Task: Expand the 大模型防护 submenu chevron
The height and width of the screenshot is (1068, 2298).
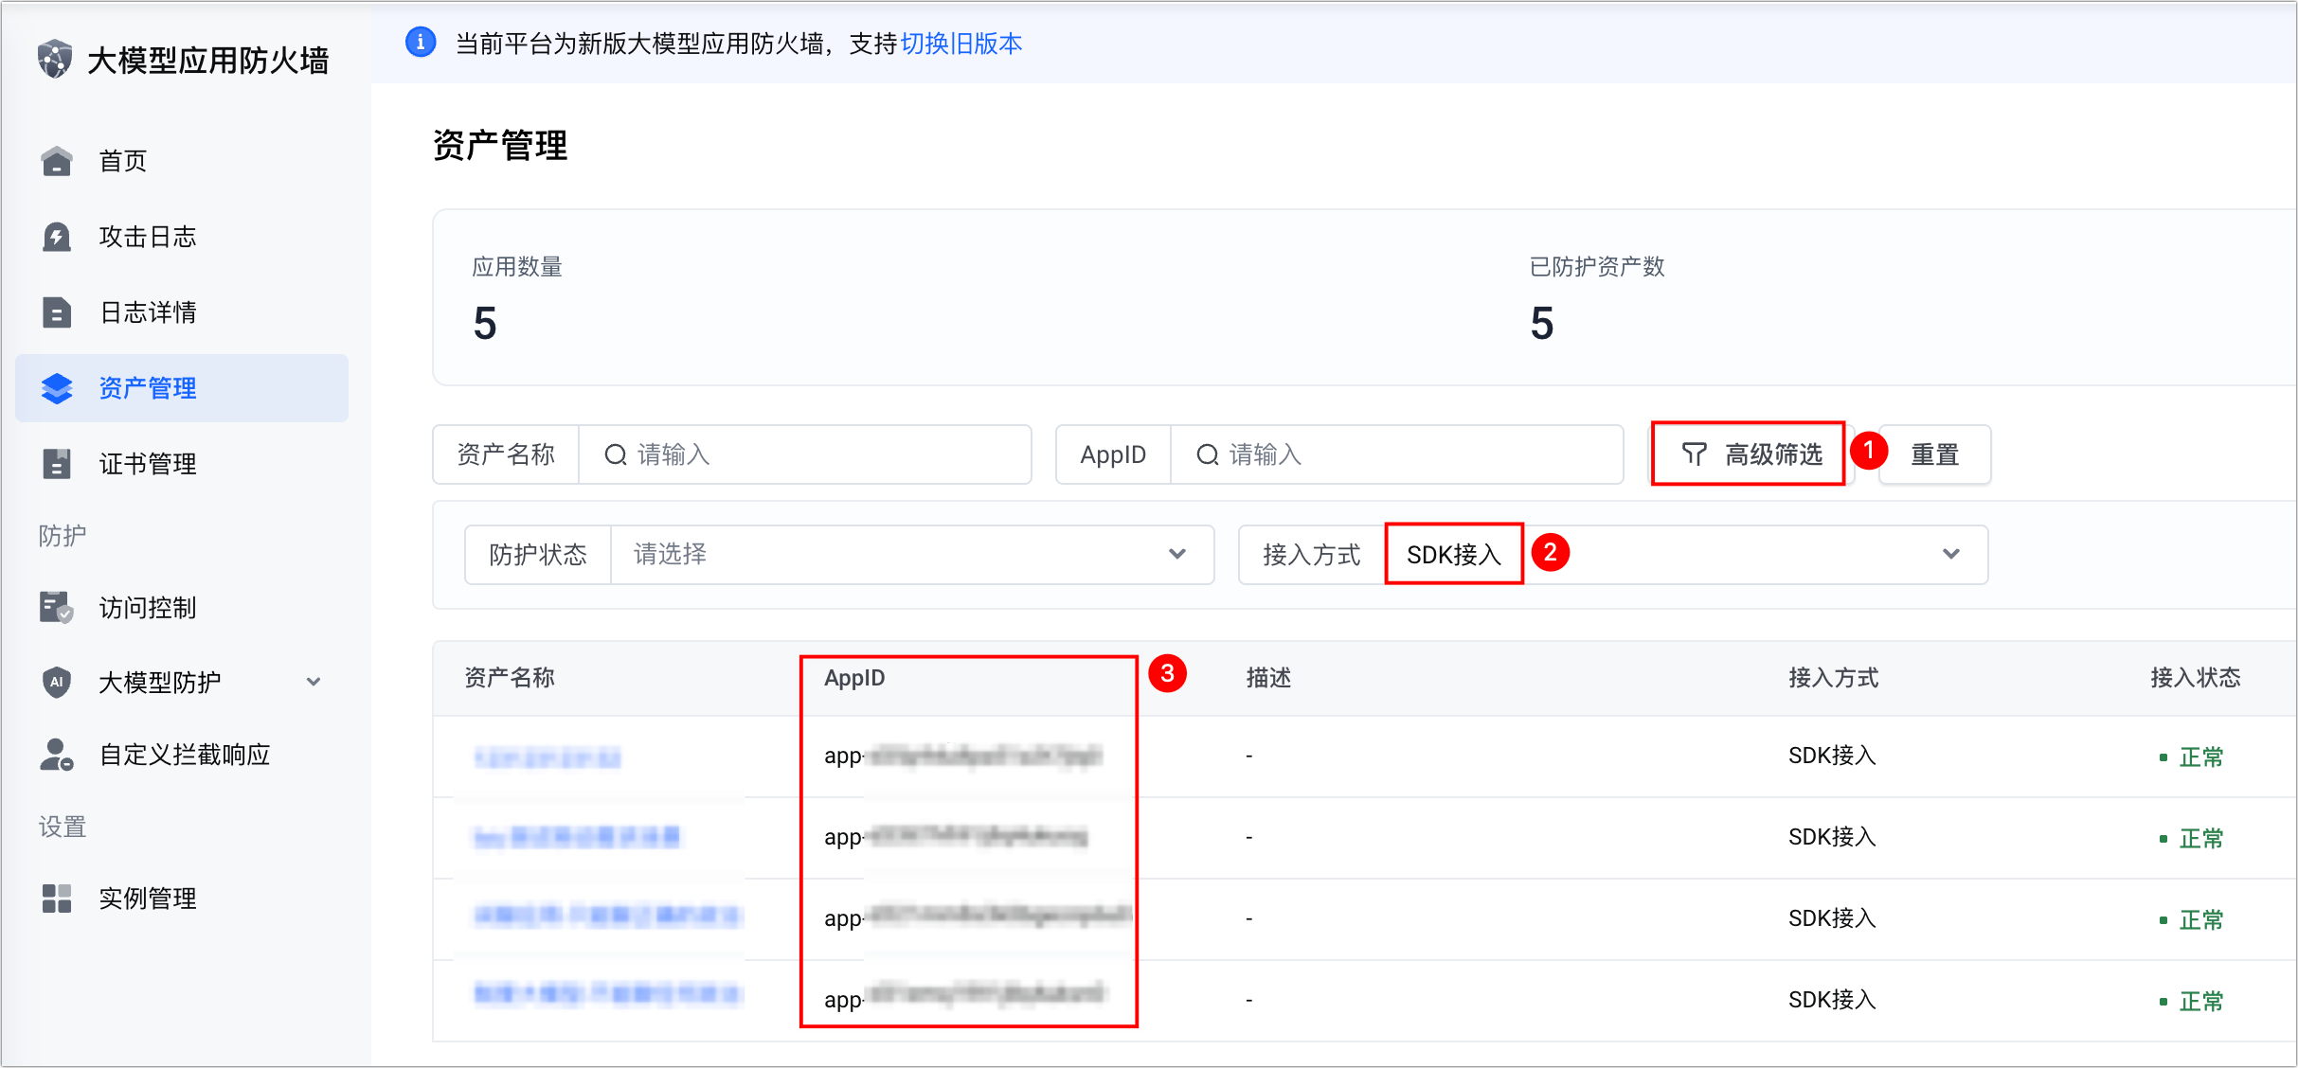Action: 314,682
